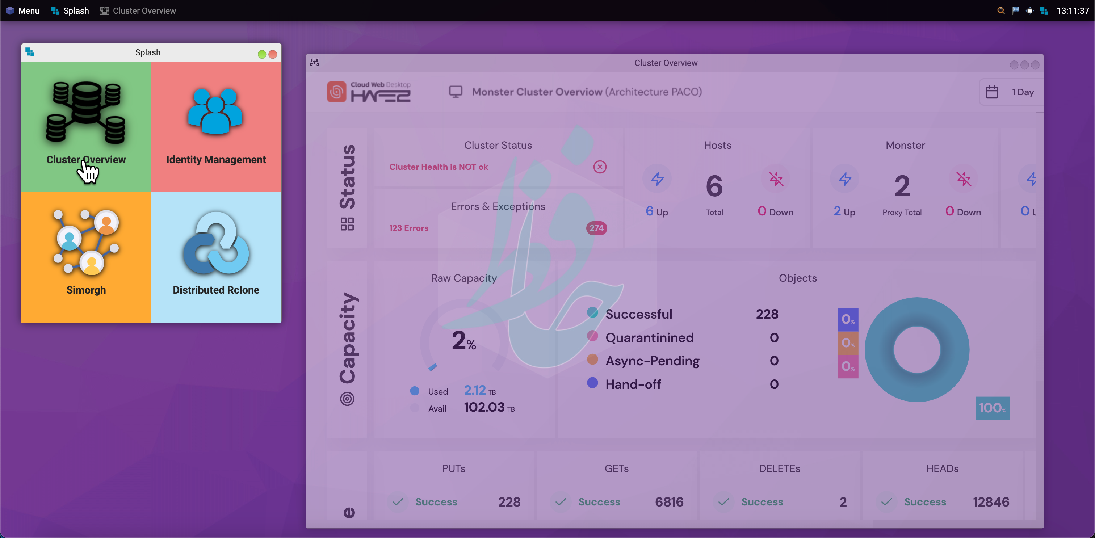Switch to the Splash taskbar entry
Image resolution: width=1095 pixels, height=538 pixels.
pos(70,10)
